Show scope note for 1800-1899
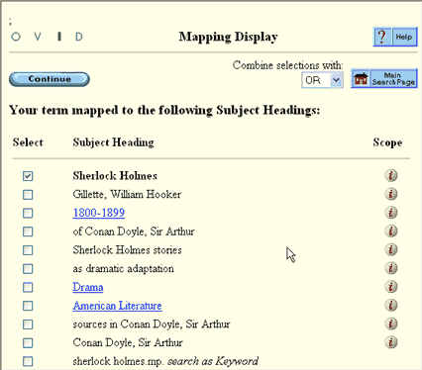 (x=391, y=213)
